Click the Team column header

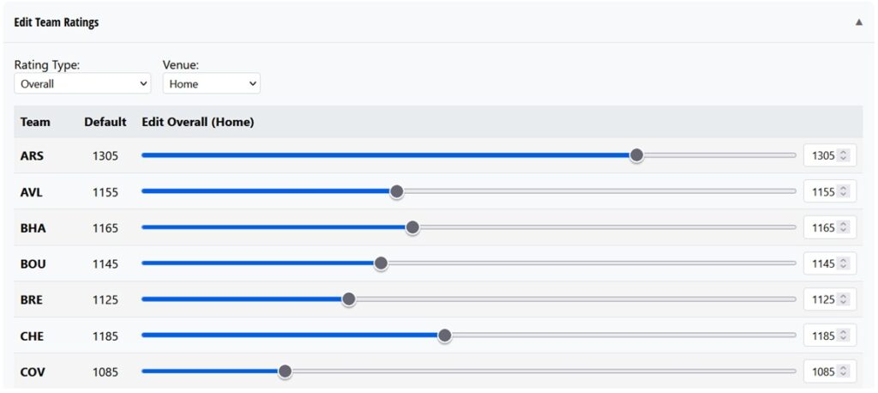tap(35, 122)
